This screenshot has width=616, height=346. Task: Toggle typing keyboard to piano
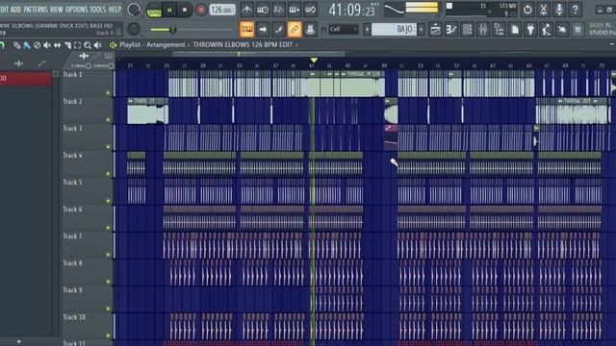click(x=246, y=29)
